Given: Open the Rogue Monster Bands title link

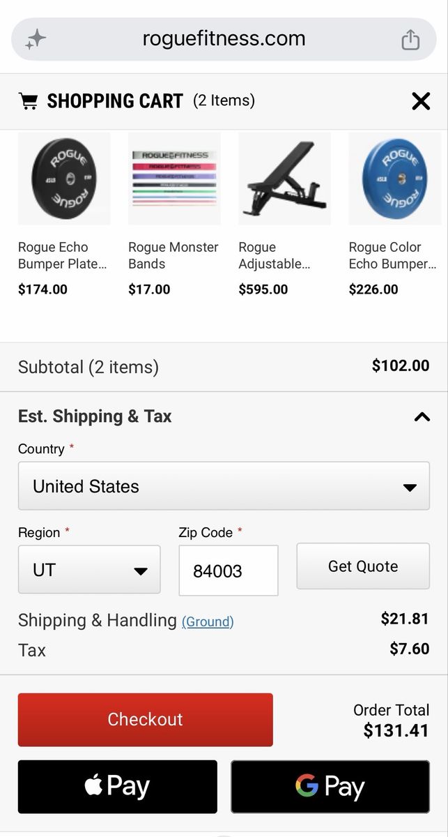Looking at the screenshot, I should (x=173, y=256).
